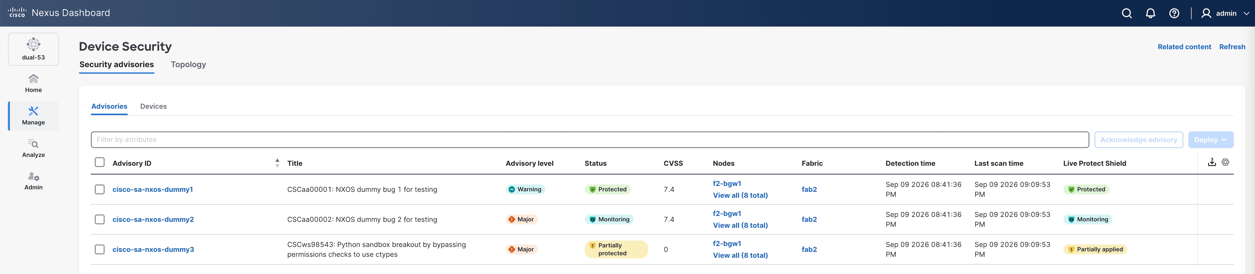1255x274 pixels.
Task: Expand the admin account chevron
Action: coord(1247,14)
